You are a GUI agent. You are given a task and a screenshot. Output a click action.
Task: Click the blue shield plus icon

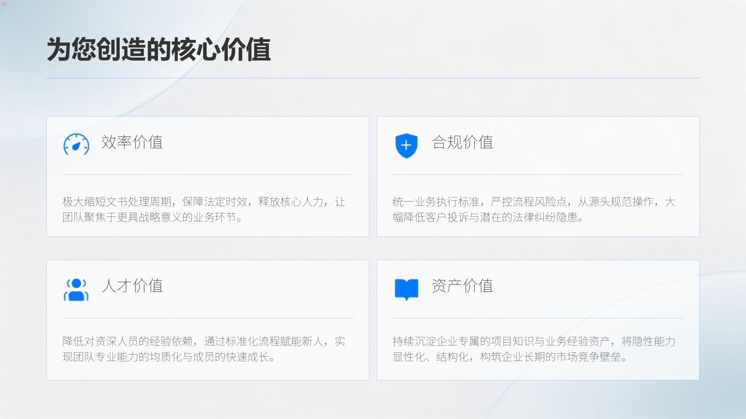(406, 145)
